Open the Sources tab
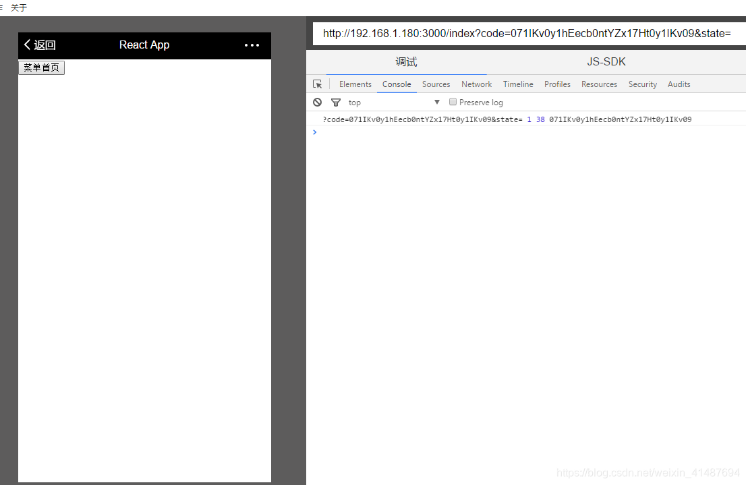The width and height of the screenshot is (746, 485). click(x=436, y=84)
